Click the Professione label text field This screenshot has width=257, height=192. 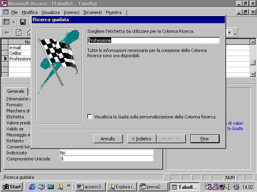[153, 40]
